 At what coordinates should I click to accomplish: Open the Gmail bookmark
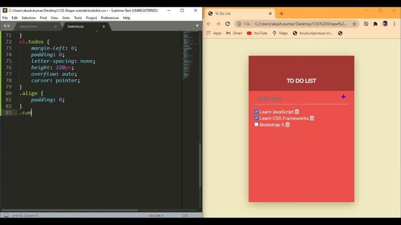234,33
